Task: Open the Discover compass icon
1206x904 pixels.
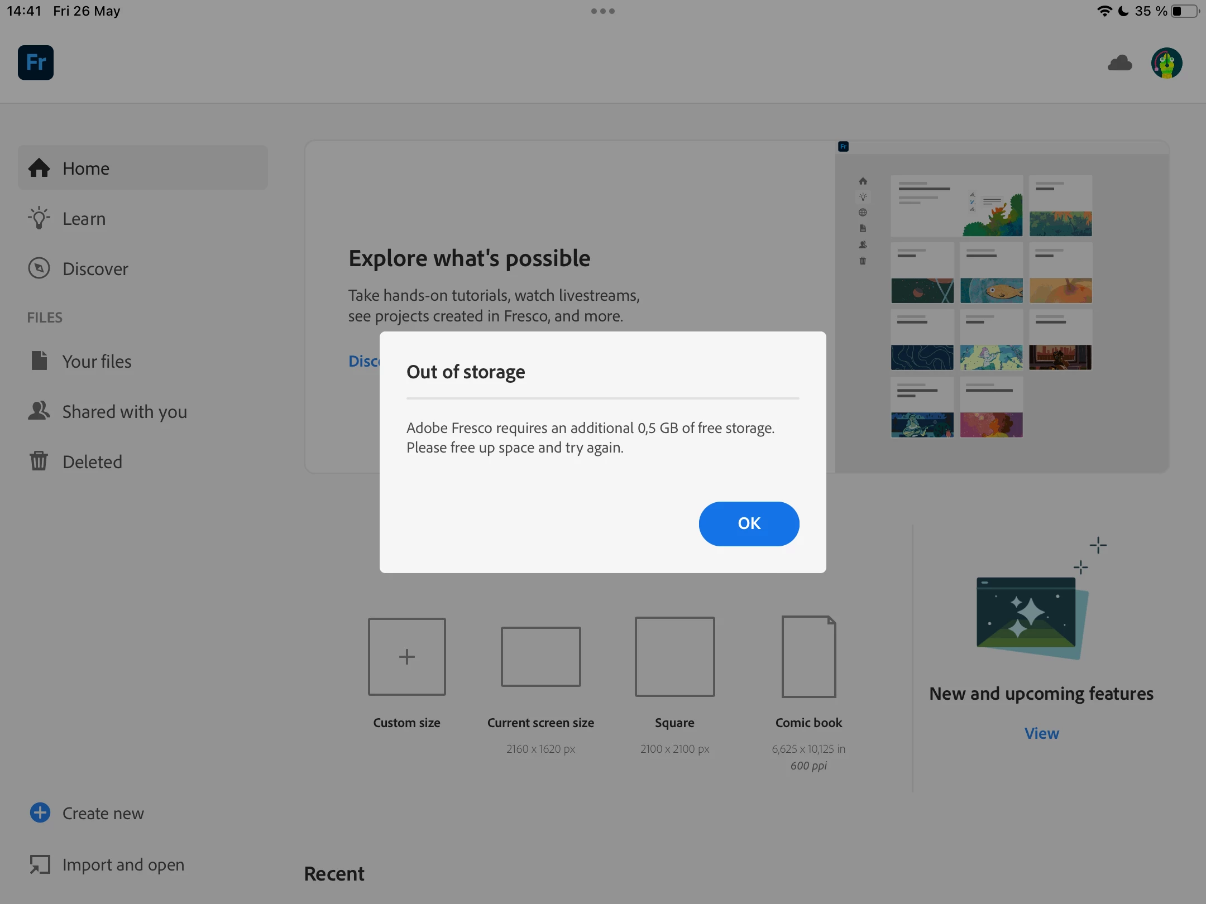Action: (x=39, y=268)
